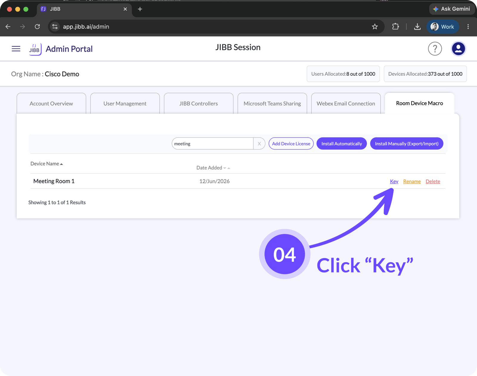Image resolution: width=477 pixels, height=376 pixels.
Task: Open the help question mark icon
Action: [435, 49]
